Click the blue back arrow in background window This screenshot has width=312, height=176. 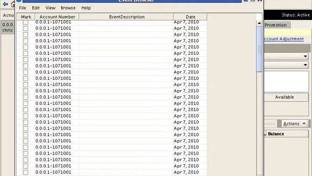5,4
